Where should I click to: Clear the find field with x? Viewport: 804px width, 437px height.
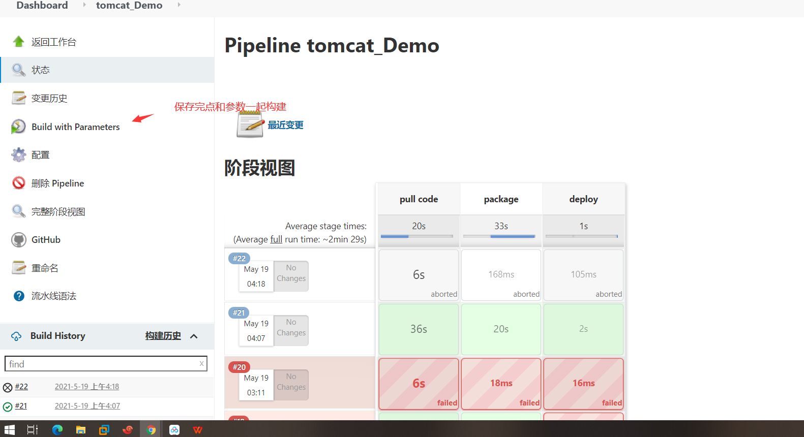coord(202,363)
